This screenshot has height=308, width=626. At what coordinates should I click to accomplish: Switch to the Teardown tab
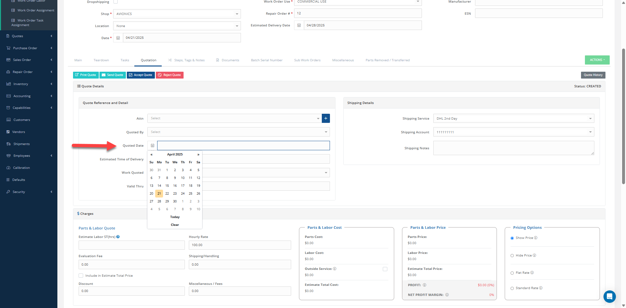pos(101,60)
